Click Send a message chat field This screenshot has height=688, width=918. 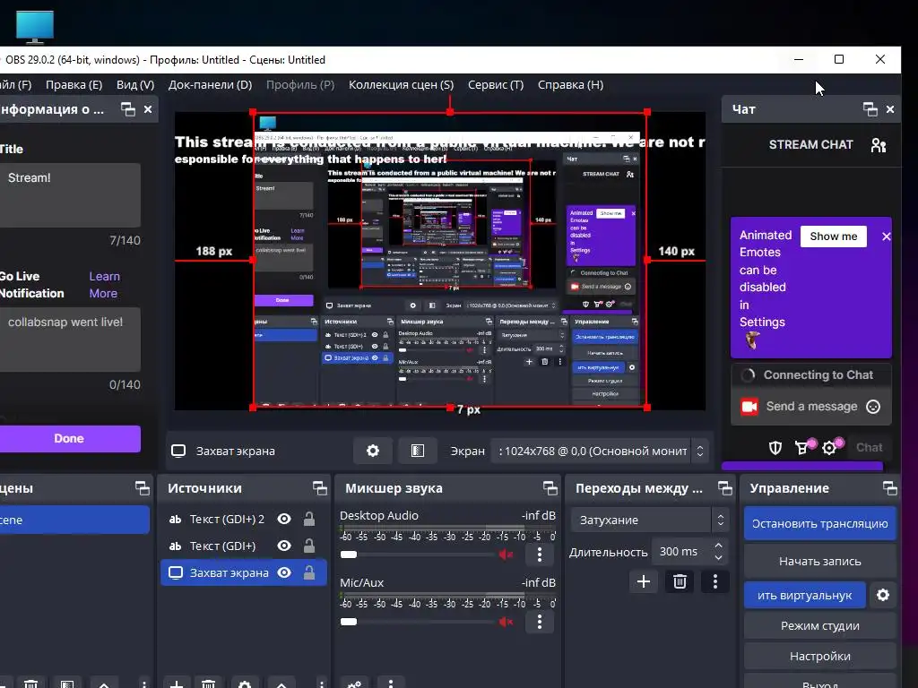(x=811, y=407)
